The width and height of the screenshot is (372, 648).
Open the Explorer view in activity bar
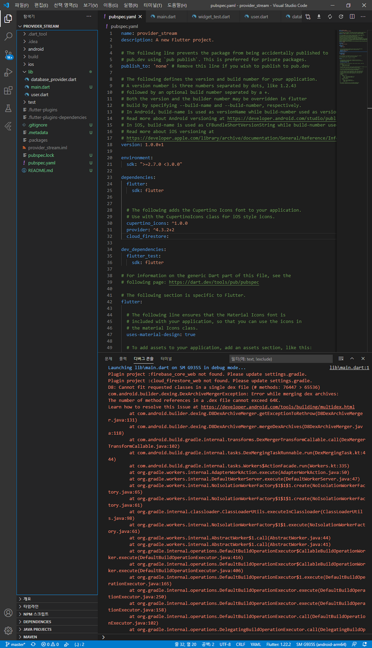(x=8, y=19)
